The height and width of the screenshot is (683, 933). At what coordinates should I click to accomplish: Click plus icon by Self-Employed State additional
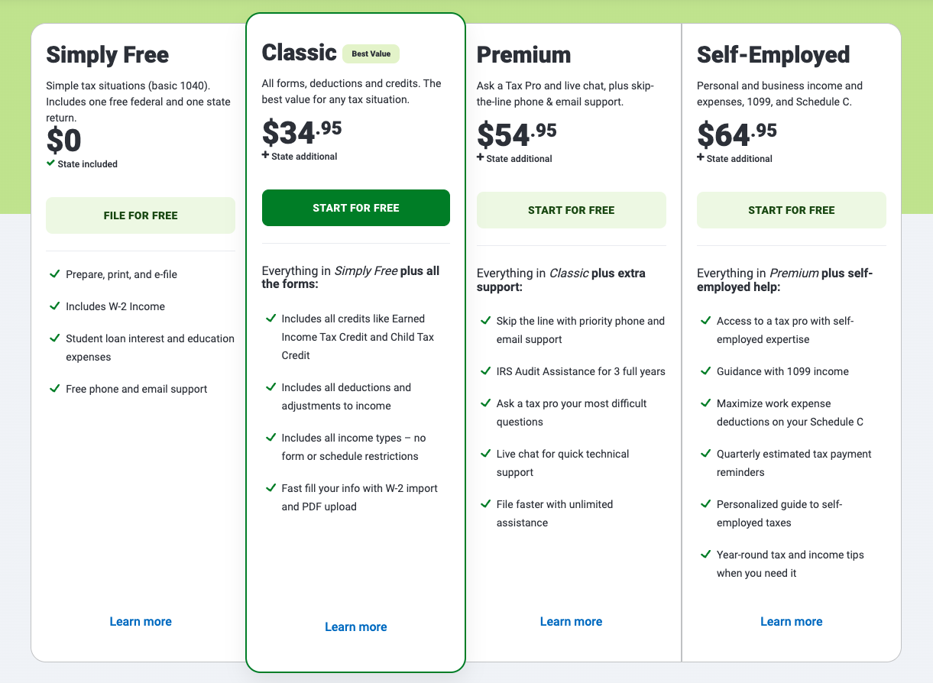click(701, 157)
